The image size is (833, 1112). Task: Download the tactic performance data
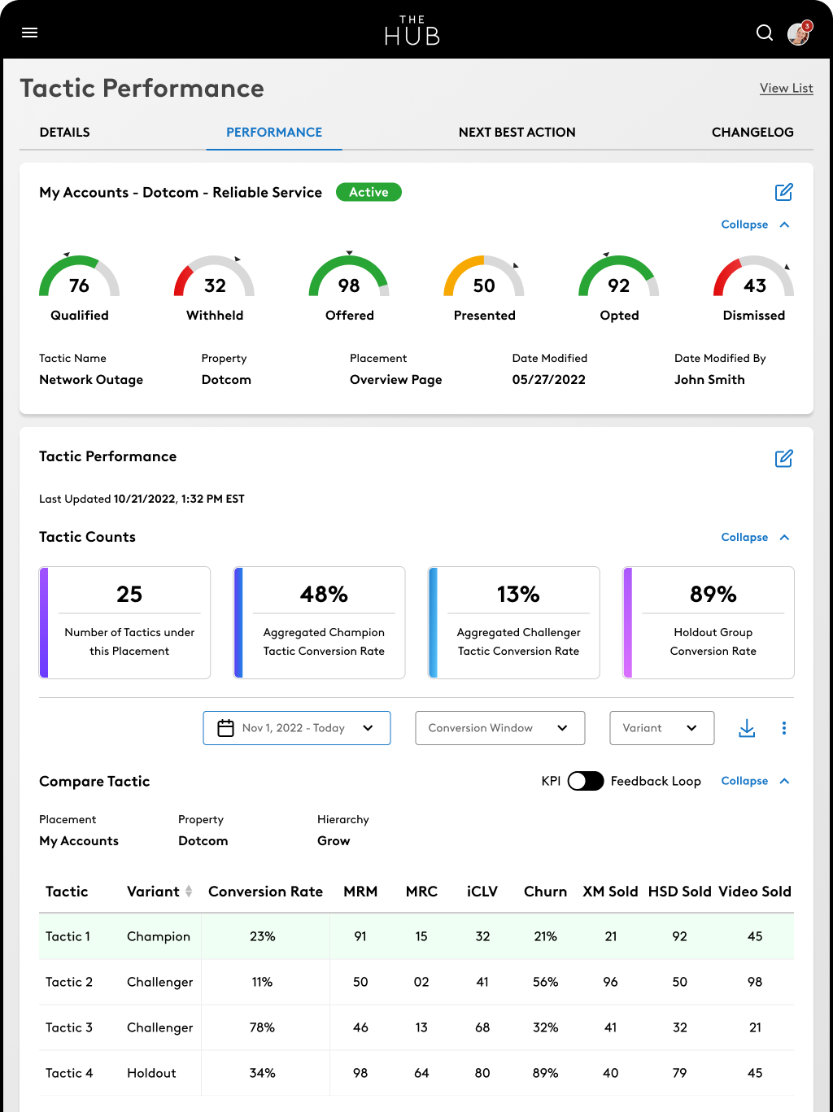coord(746,728)
